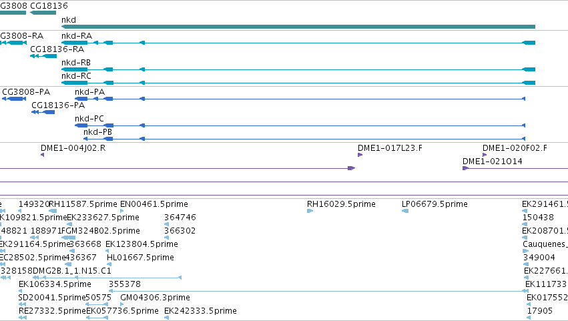Click feature label 355378
The height and width of the screenshot is (321, 568).
click(125, 285)
